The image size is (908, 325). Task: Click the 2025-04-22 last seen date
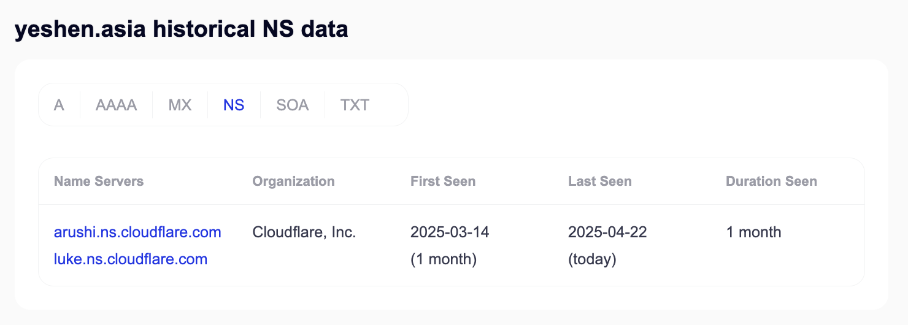coord(607,232)
